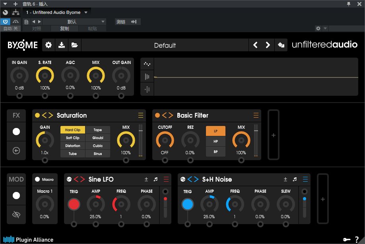The image size is (365, 244).
Task: Select Tube saturation mode
Action: [73, 153]
